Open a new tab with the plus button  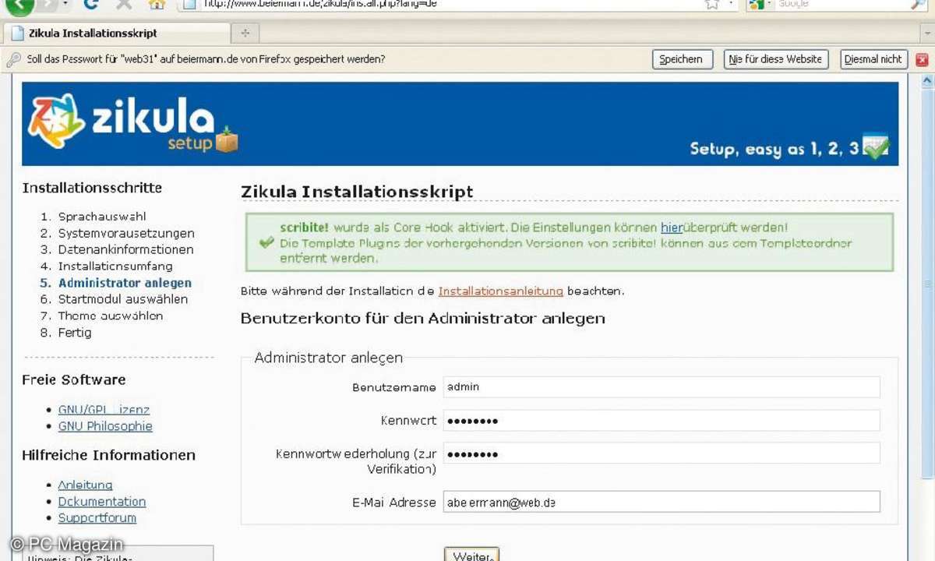tap(245, 33)
